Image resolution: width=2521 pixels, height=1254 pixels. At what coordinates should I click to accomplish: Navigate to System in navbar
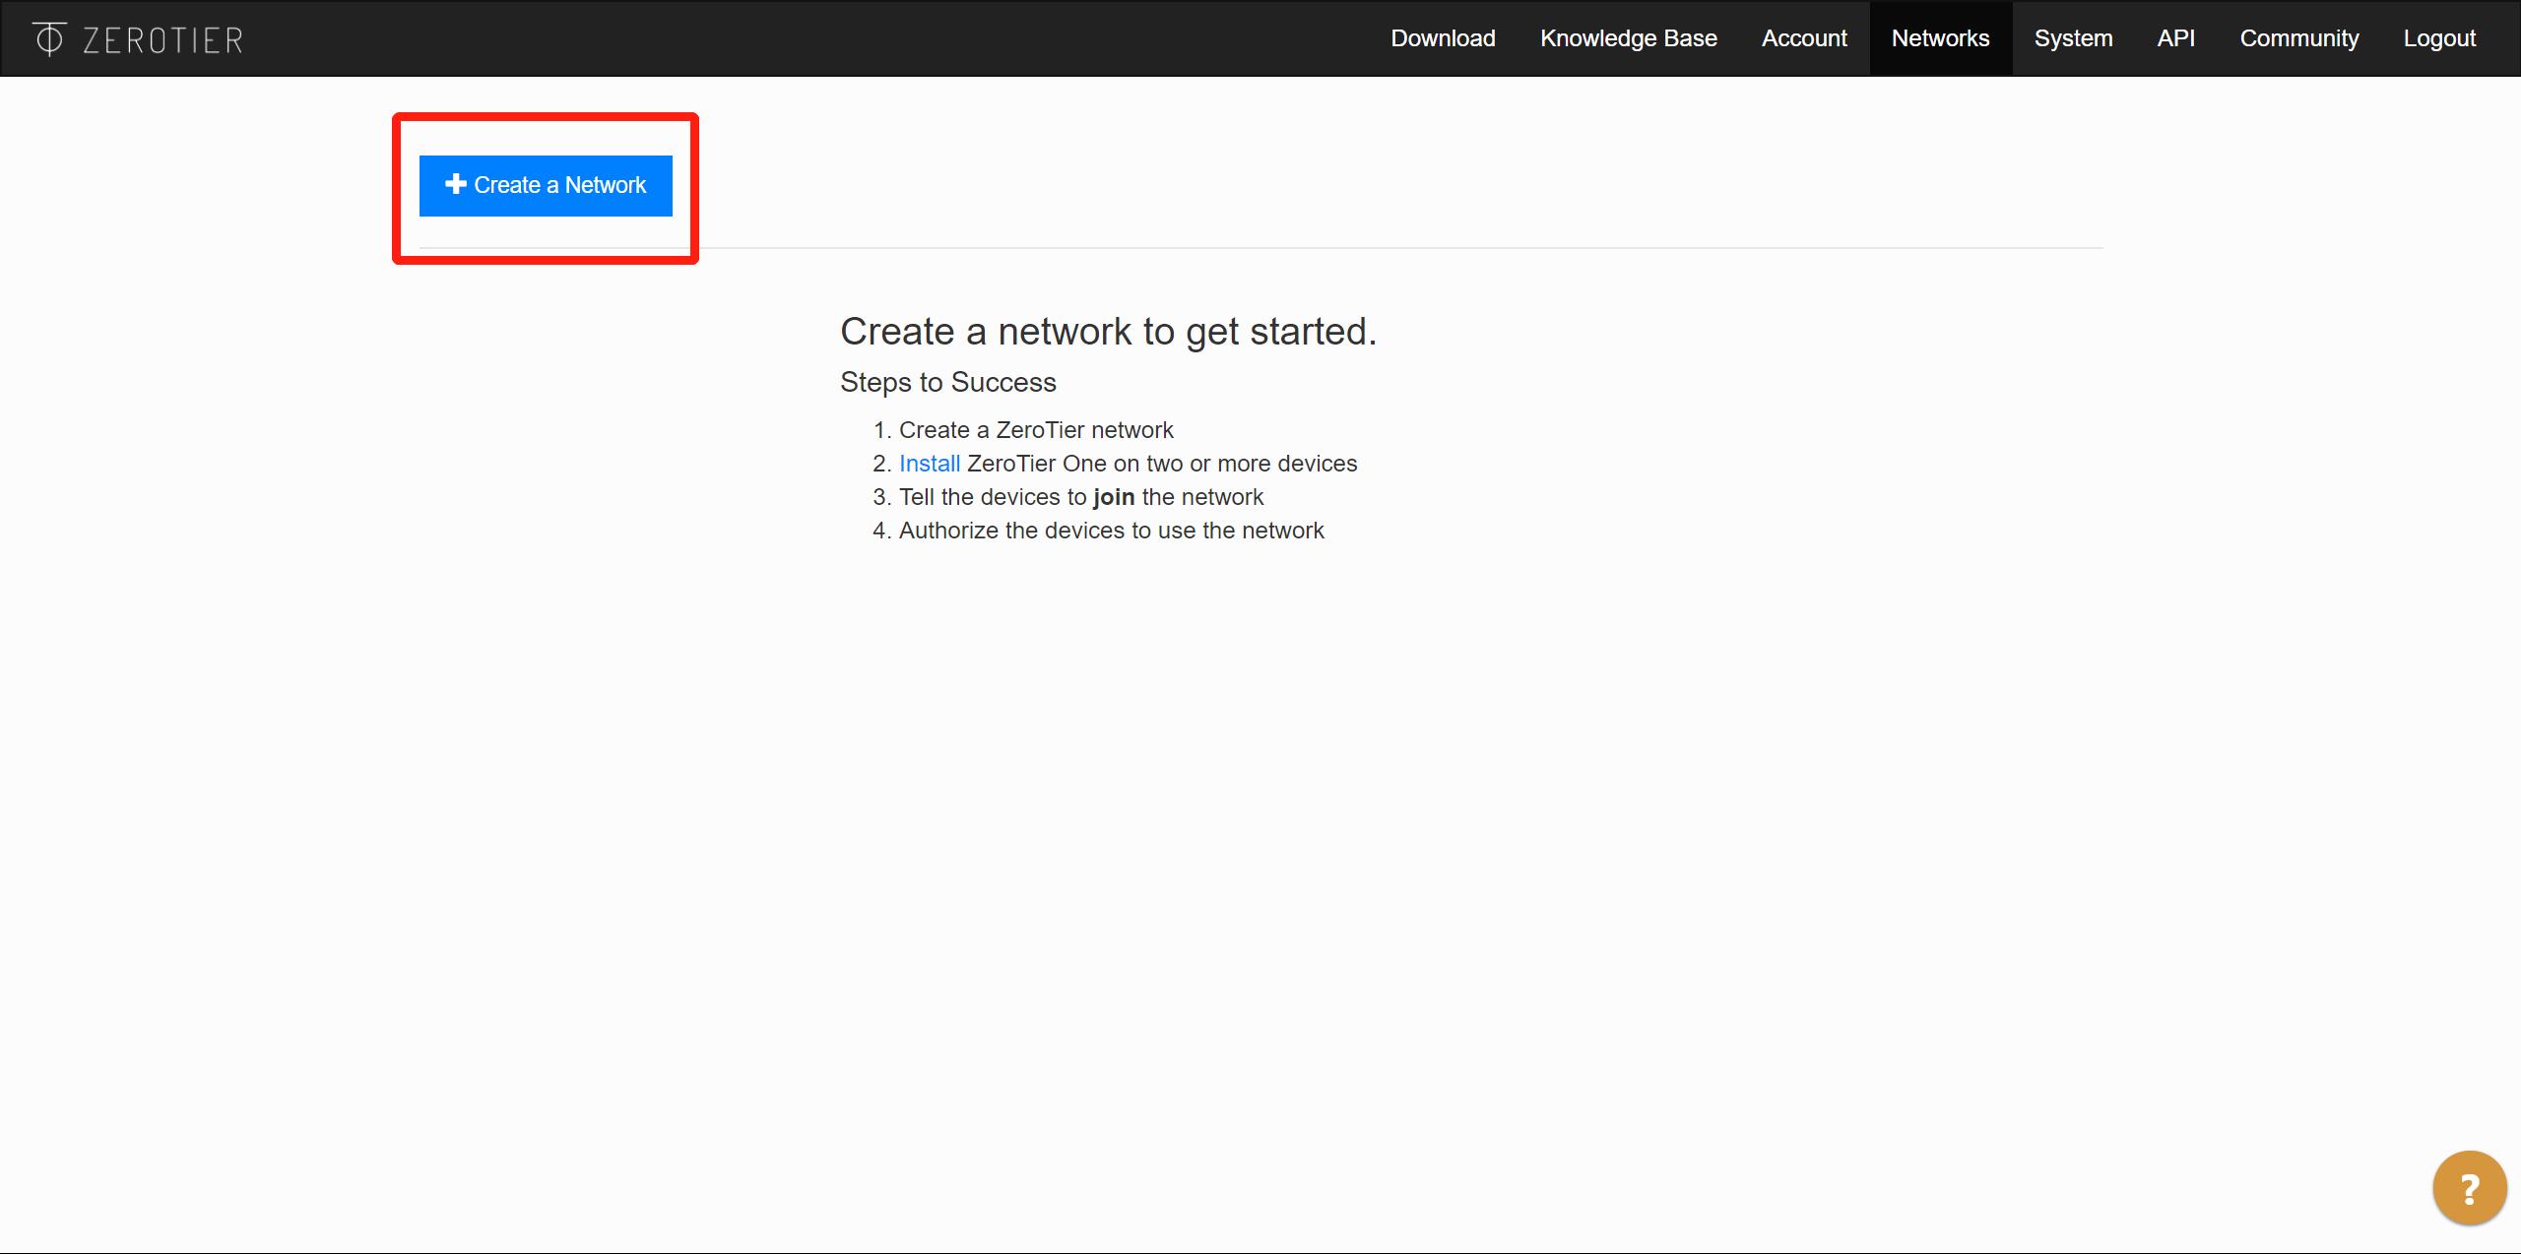pos(2073,38)
